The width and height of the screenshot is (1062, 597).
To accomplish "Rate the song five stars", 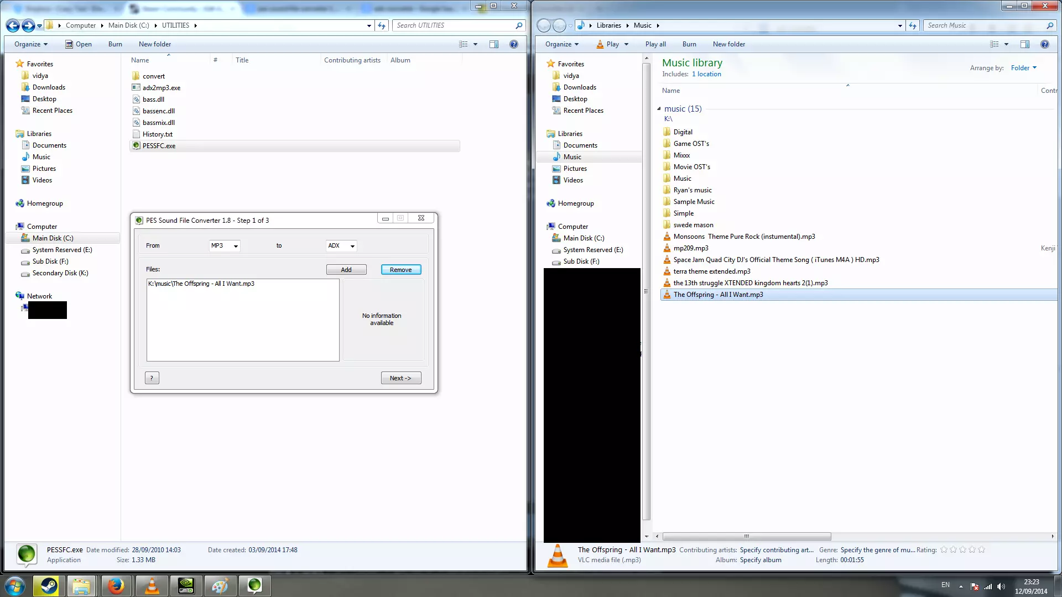I will (x=982, y=550).
